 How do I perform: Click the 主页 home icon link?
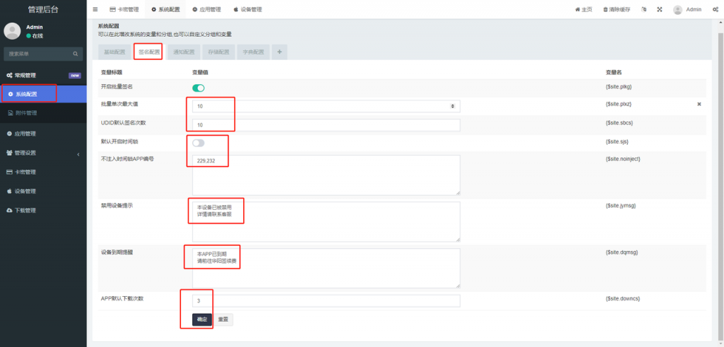[x=584, y=10]
